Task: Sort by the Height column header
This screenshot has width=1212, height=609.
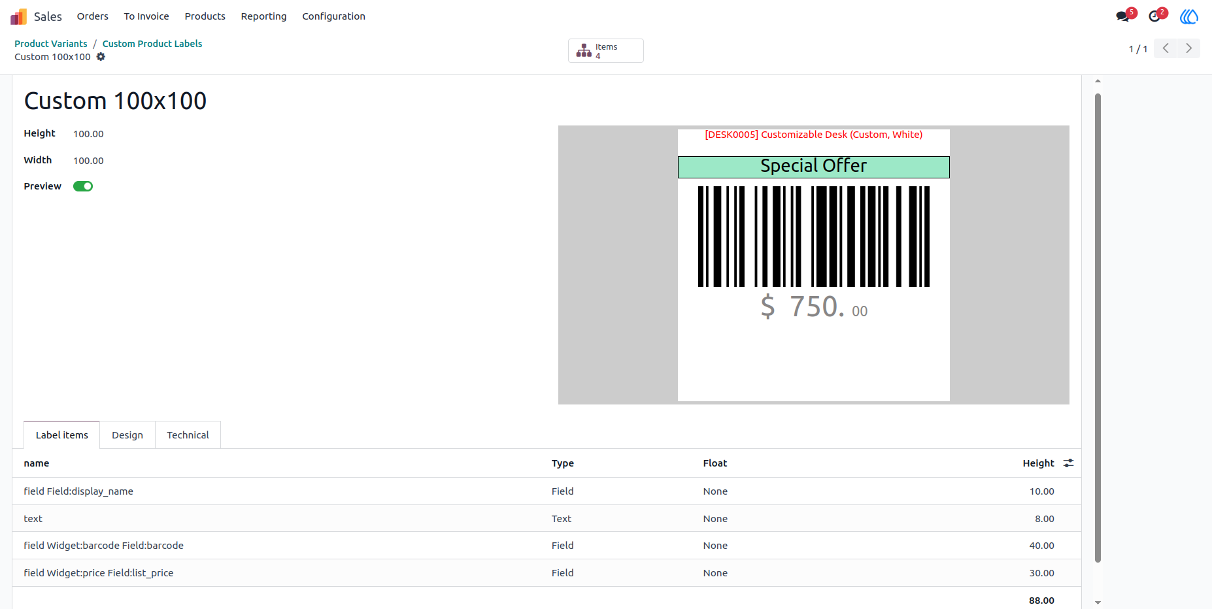Action: pos(1038,463)
